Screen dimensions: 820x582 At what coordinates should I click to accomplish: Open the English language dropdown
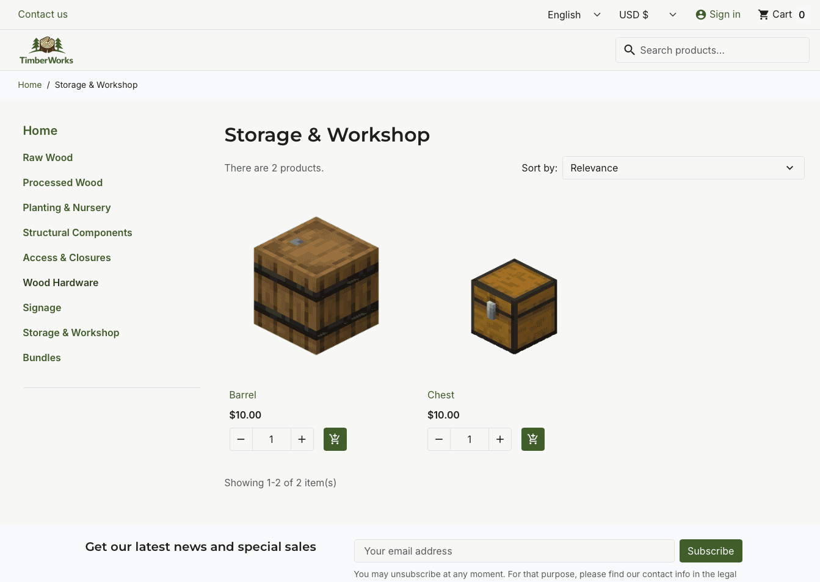tap(574, 15)
